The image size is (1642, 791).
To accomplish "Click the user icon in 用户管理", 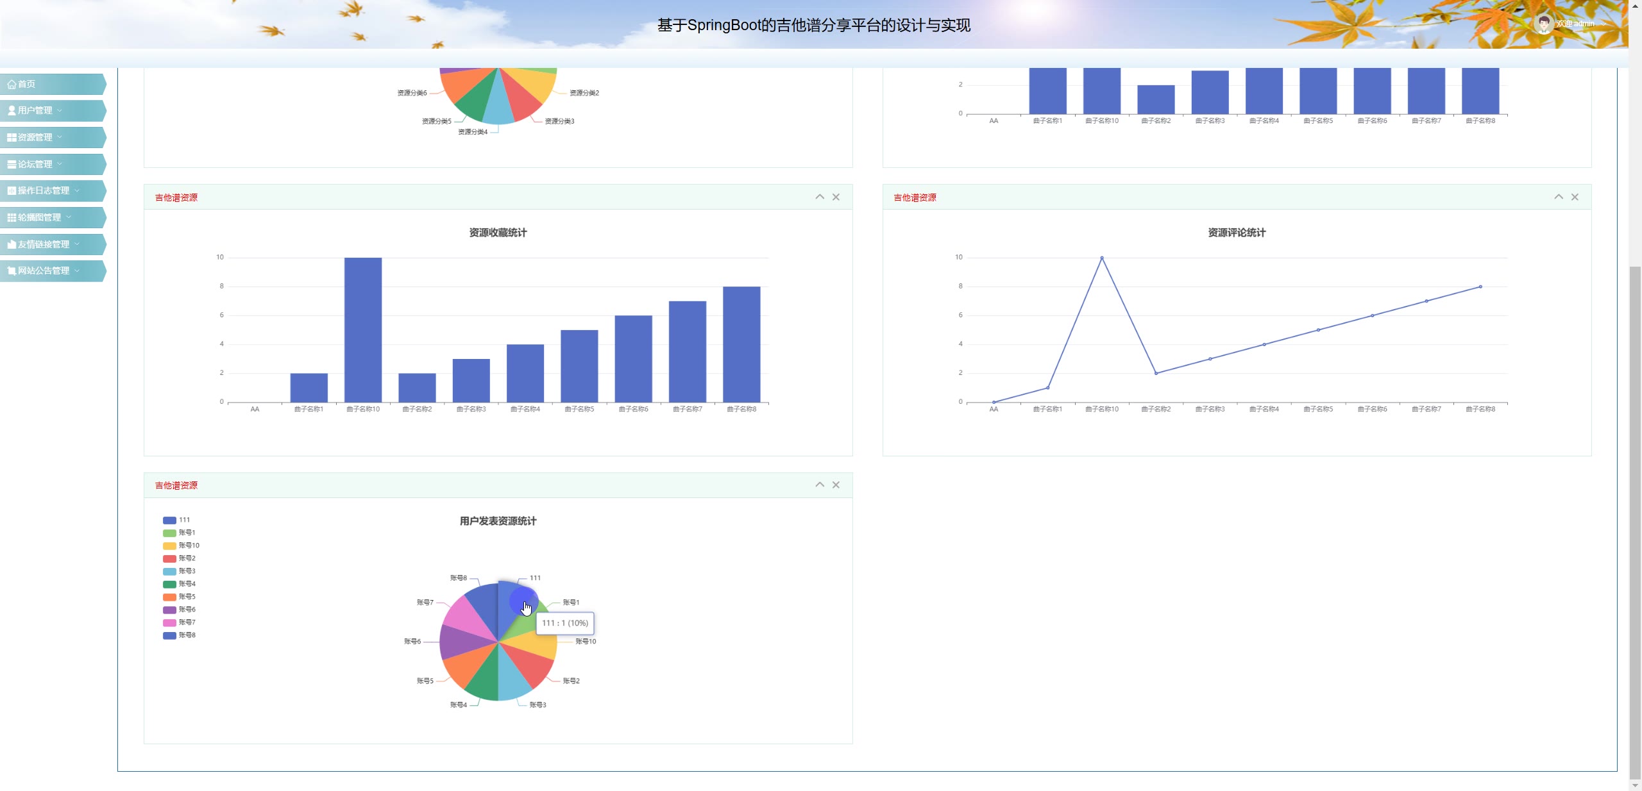I will (x=12, y=110).
